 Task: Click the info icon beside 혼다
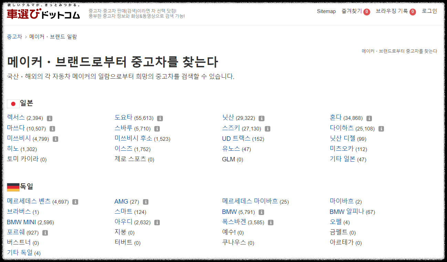click(369, 118)
